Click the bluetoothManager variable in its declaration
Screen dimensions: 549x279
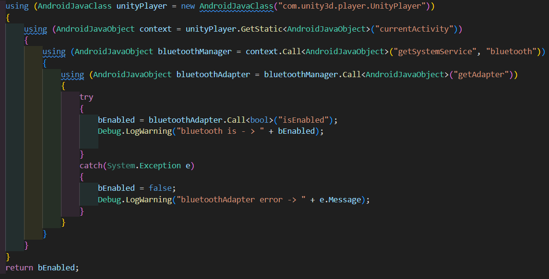point(195,52)
